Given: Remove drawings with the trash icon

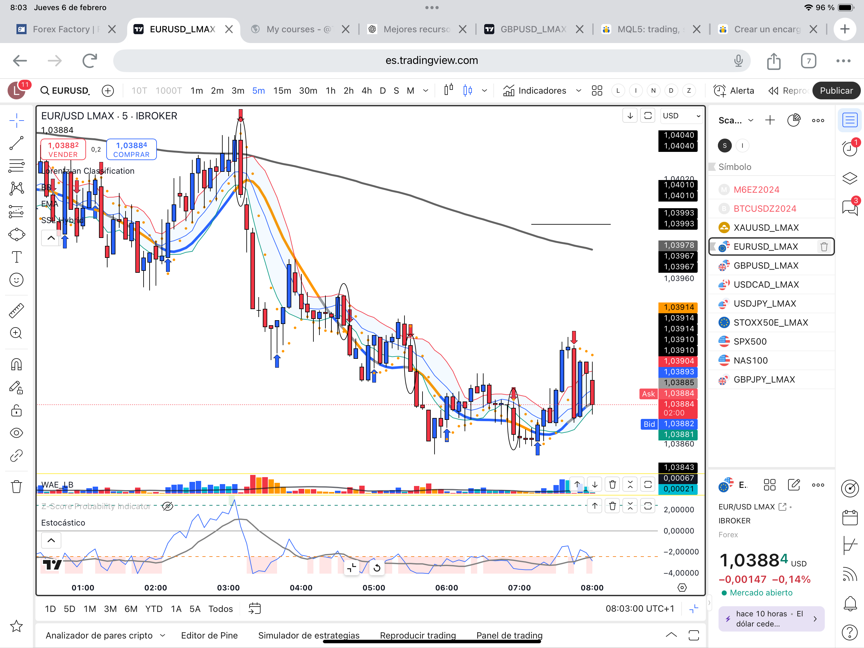Looking at the screenshot, I should coord(16,487).
